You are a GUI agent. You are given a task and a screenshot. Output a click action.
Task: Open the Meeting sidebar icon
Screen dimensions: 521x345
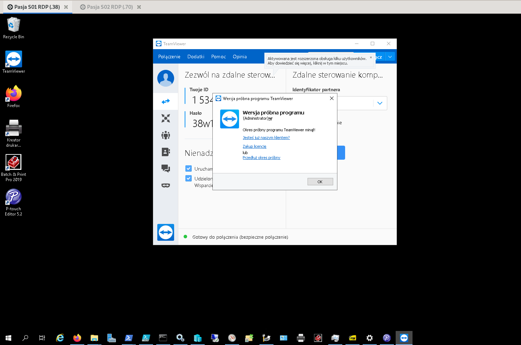(166, 135)
